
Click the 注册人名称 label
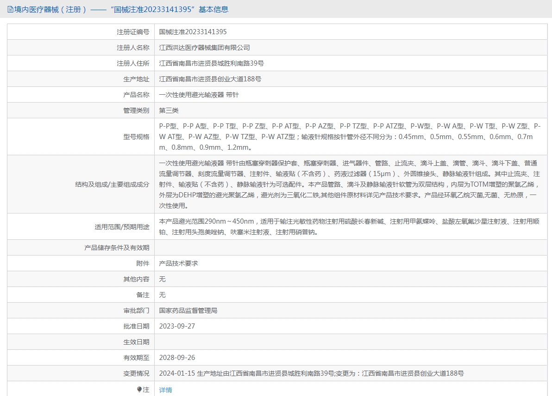(133, 48)
